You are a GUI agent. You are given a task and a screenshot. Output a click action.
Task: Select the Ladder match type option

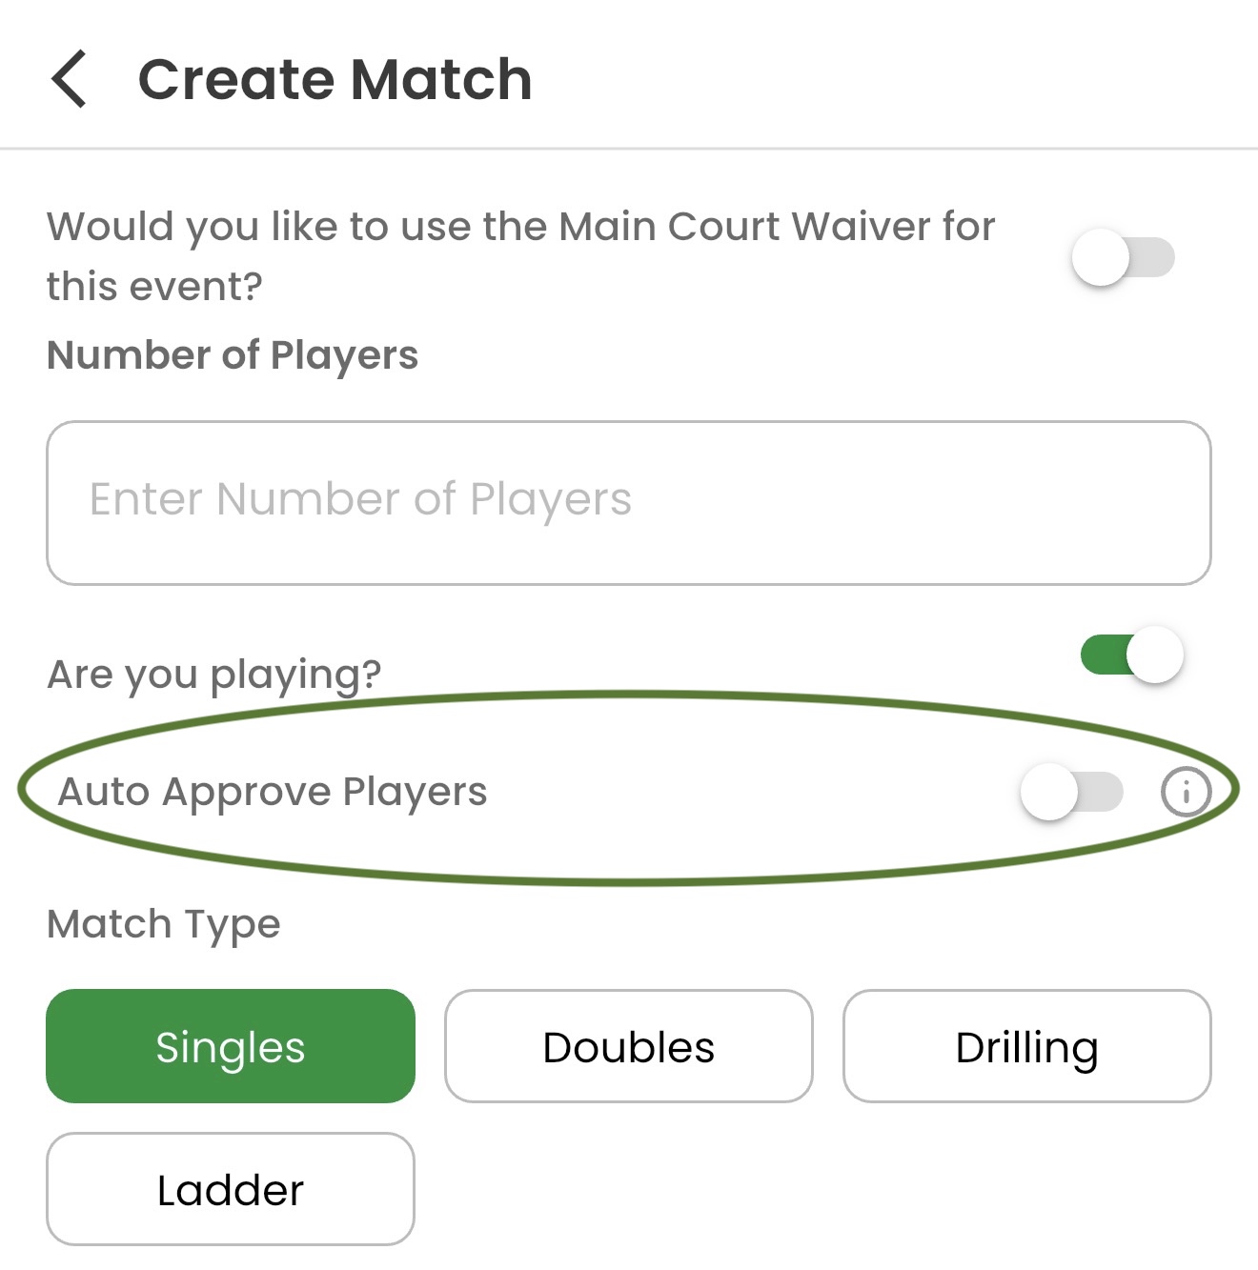231,1189
